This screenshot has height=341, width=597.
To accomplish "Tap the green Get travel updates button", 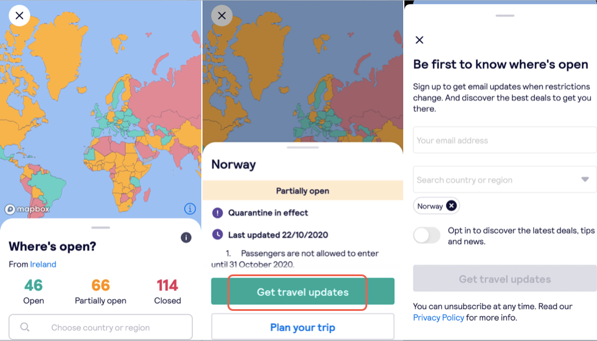I will (303, 291).
